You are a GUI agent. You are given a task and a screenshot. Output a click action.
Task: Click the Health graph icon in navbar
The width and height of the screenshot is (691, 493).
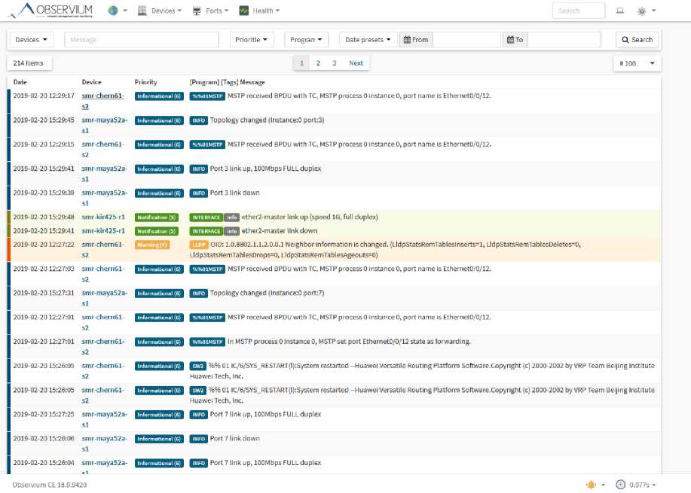pyautogui.click(x=243, y=11)
